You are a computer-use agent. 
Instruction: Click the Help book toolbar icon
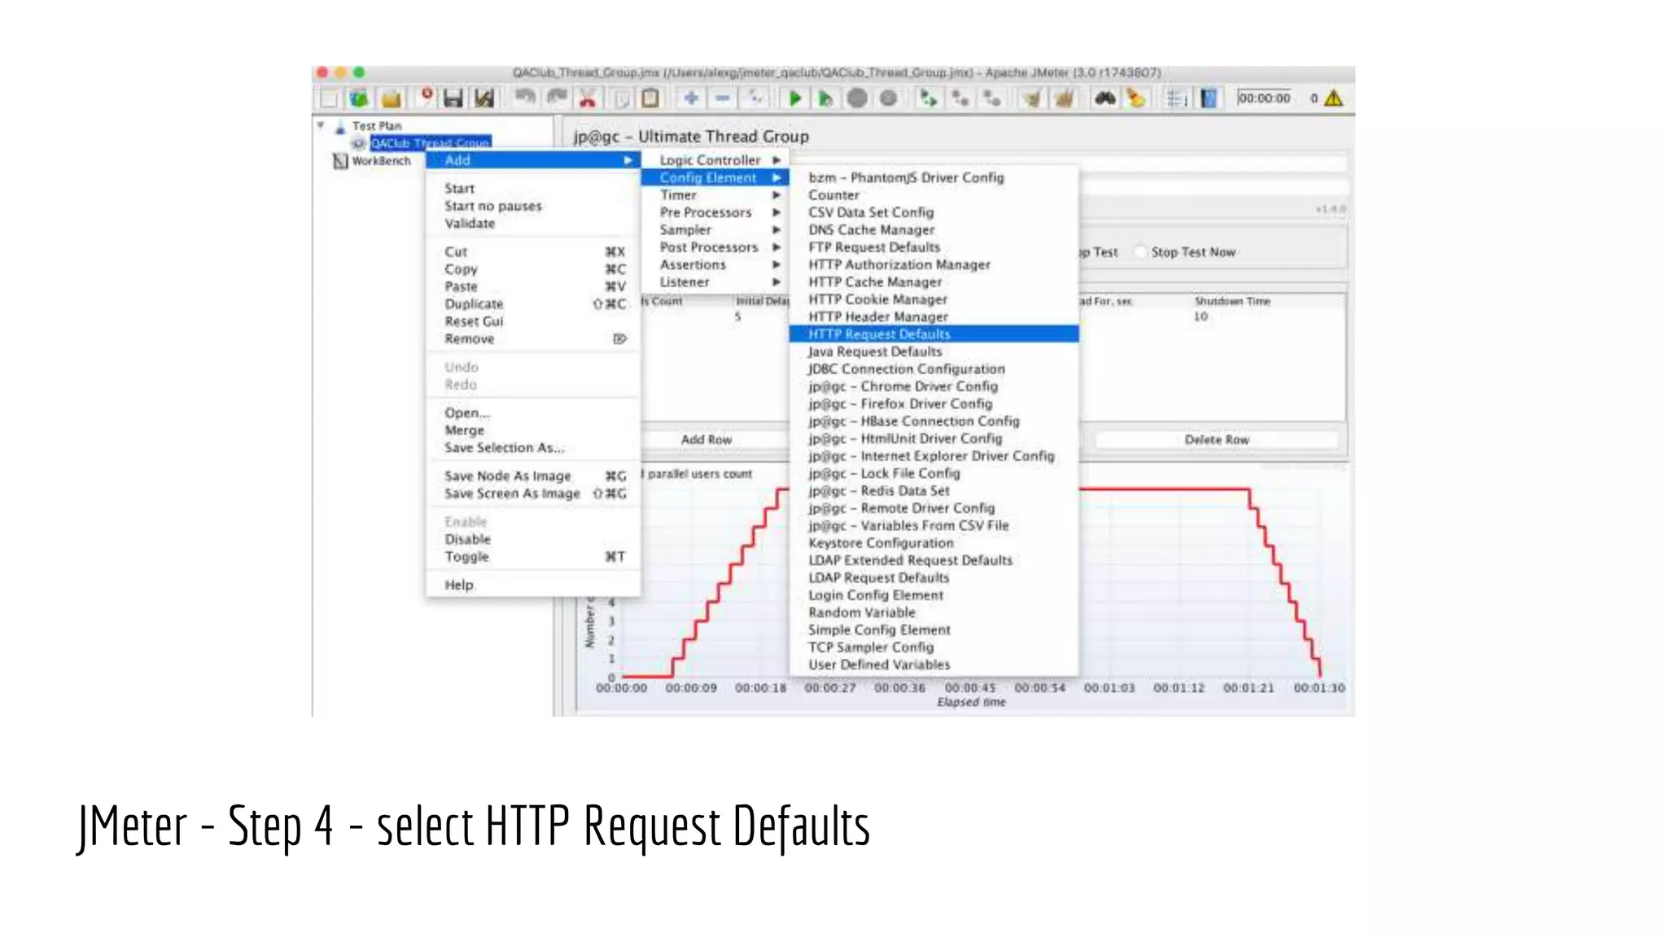1209,98
